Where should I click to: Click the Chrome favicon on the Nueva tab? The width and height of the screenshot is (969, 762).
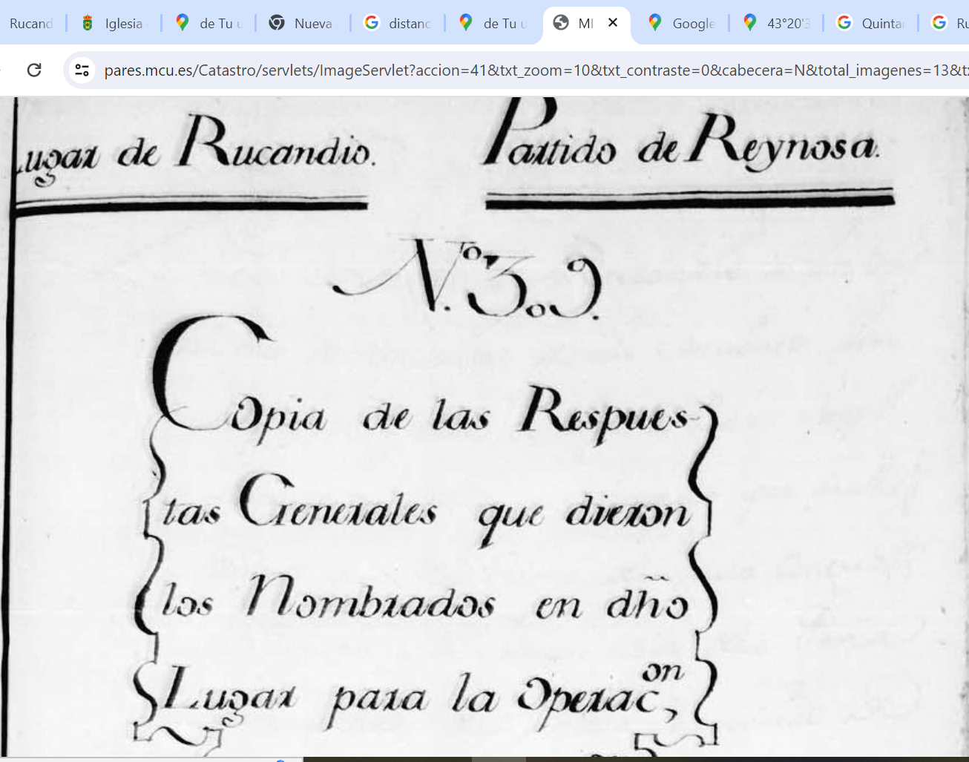click(276, 22)
